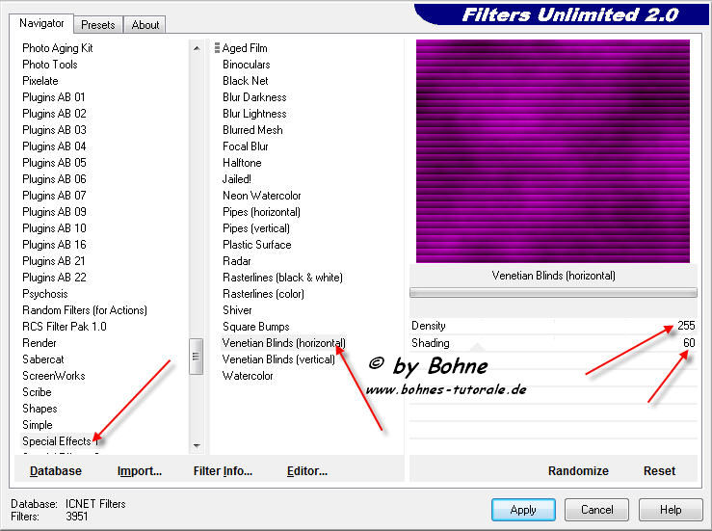Open the Help button
712x531 pixels.
pyautogui.click(x=671, y=509)
